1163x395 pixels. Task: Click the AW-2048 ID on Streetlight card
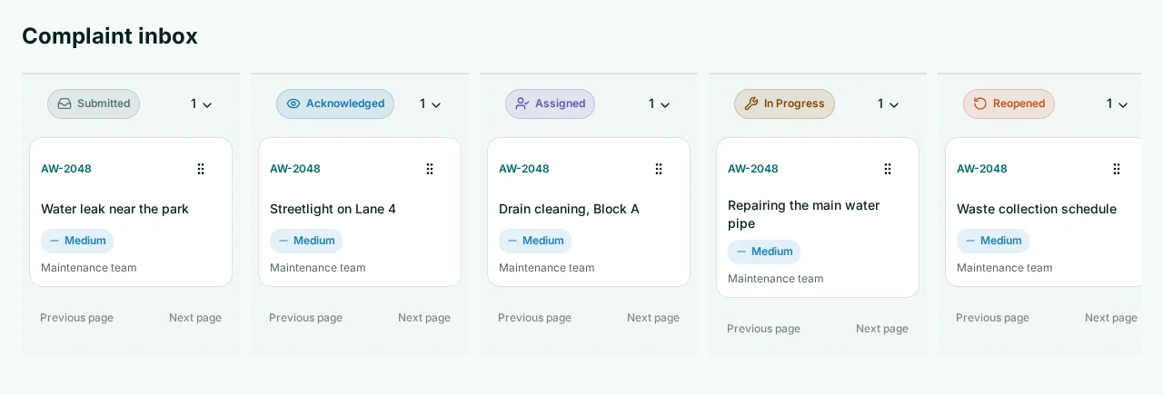click(295, 169)
